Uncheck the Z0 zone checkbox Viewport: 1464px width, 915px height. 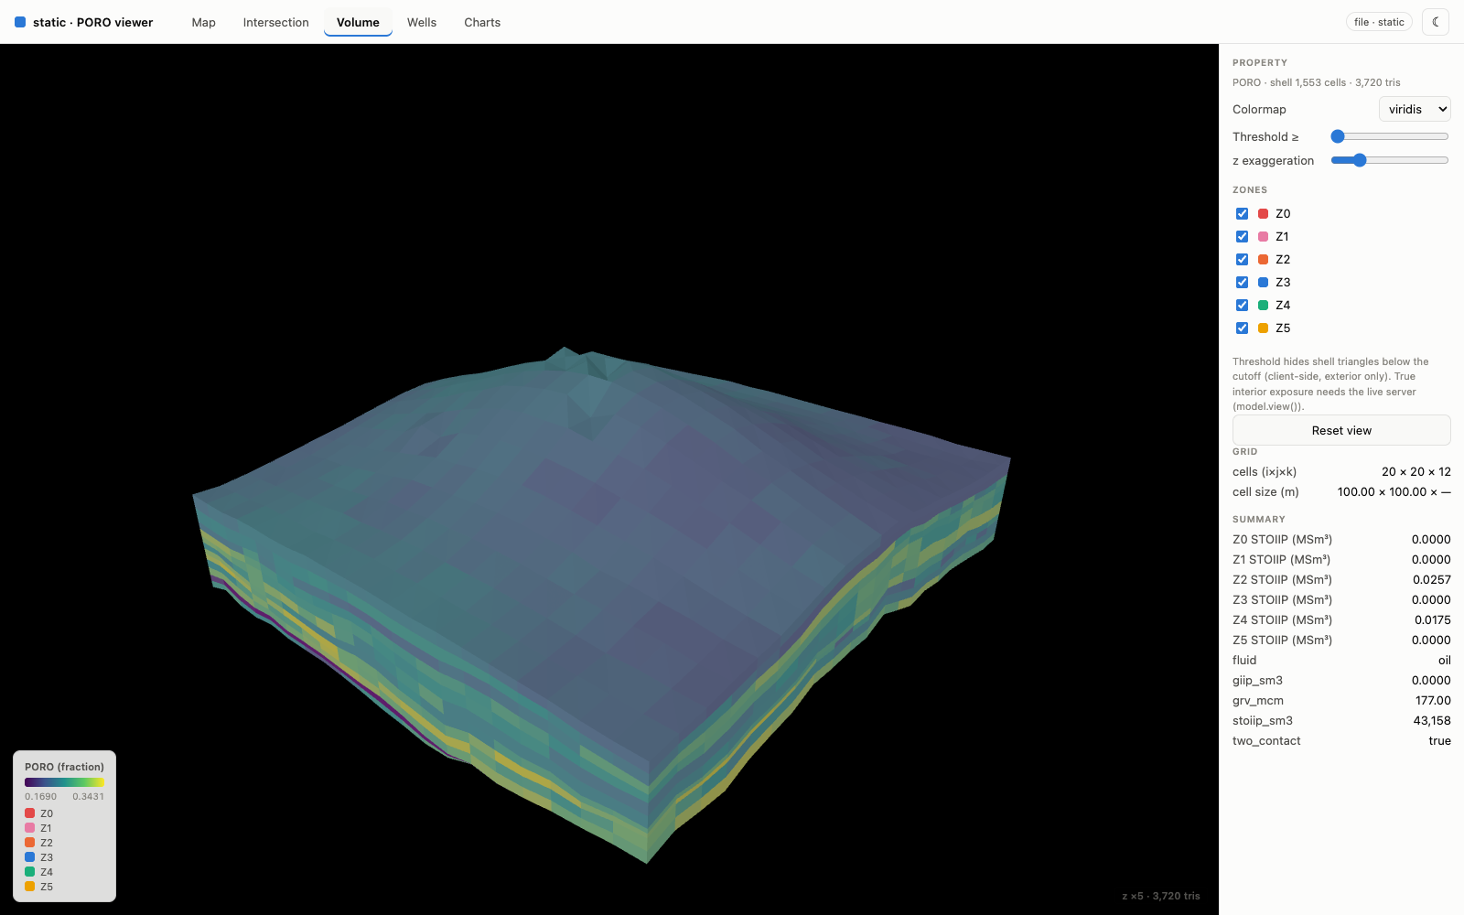coord(1242,213)
